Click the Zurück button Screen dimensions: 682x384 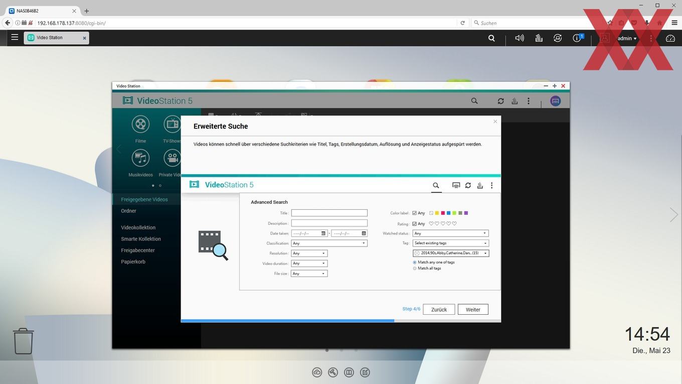click(439, 310)
